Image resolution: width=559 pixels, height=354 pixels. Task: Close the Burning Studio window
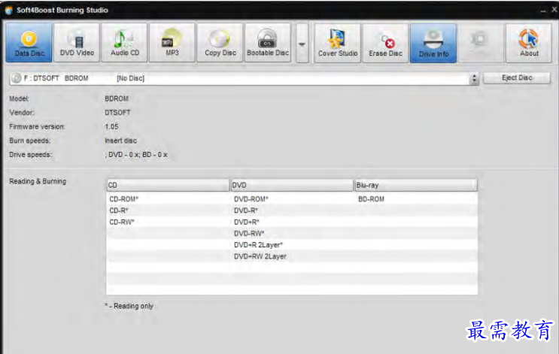[x=554, y=10]
